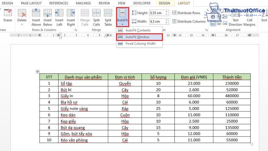Open the left DESIGN ribbon tab
This screenshot has height=151, width=268.
point(7,3)
